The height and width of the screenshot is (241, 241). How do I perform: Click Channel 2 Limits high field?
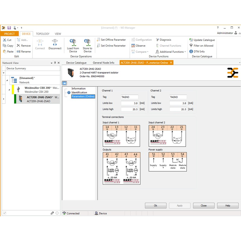[x=178, y=109]
